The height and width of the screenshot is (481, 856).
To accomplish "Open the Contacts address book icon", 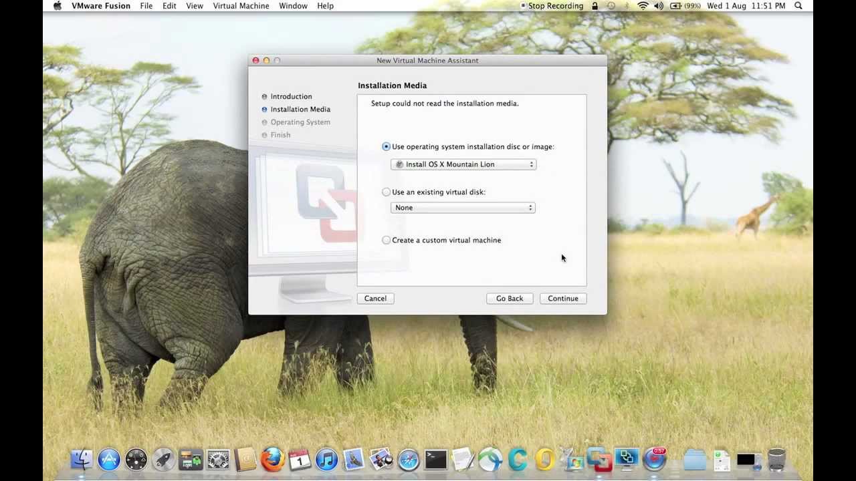I will click(245, 460).
